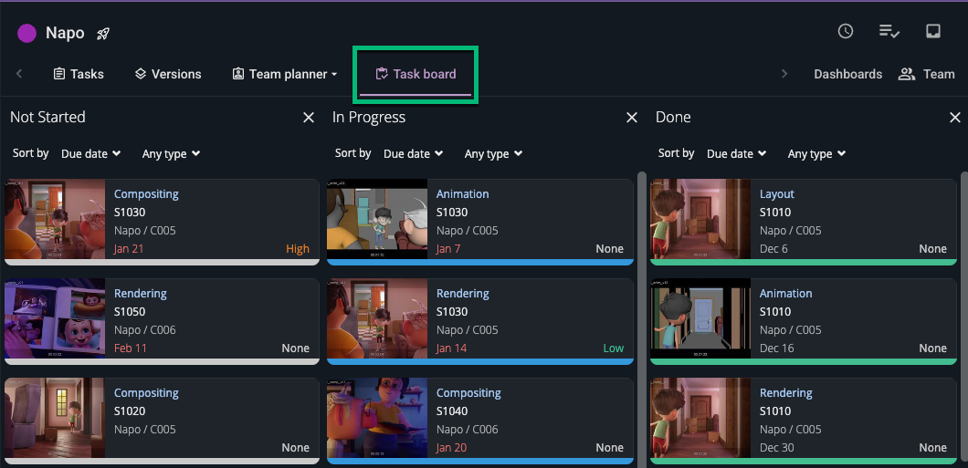
Task: Open the Team tab
Action: pos(926,74)
